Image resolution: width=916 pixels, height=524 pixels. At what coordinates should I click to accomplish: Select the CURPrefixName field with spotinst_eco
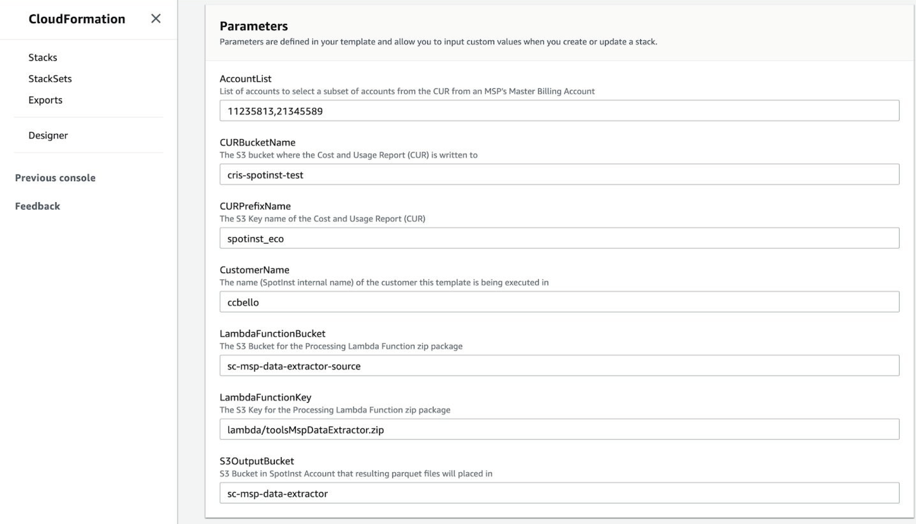(559, 238)
